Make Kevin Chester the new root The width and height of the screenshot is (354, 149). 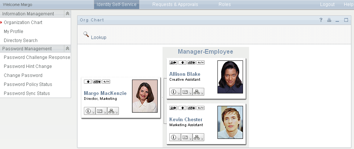click(x=173, y=108)
